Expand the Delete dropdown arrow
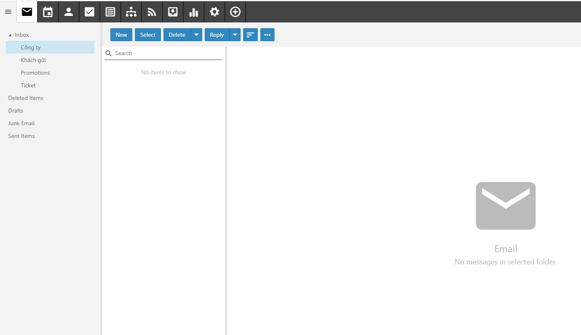The image size is (581, 335). click(197, 35)
